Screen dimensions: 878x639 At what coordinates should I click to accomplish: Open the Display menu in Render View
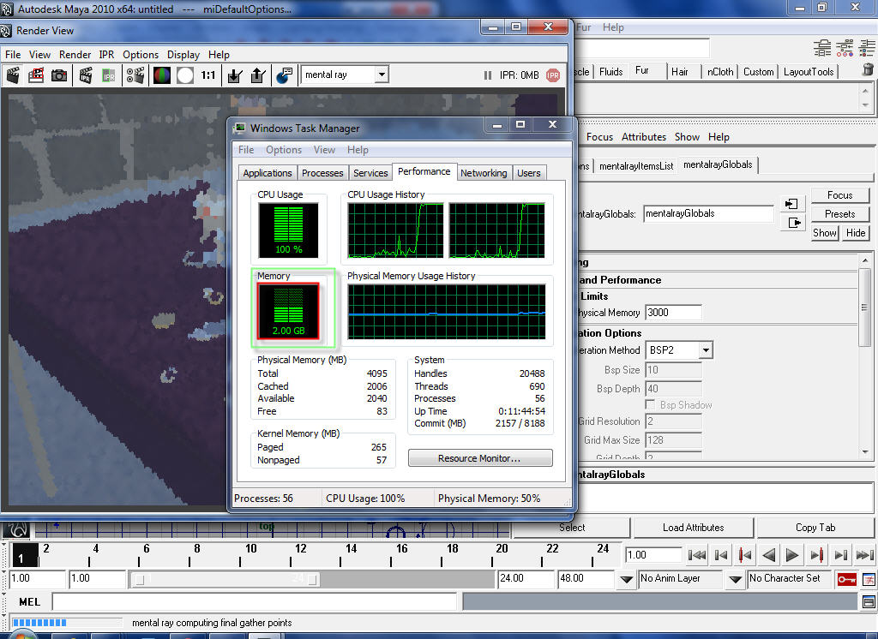tap(183, 54)
